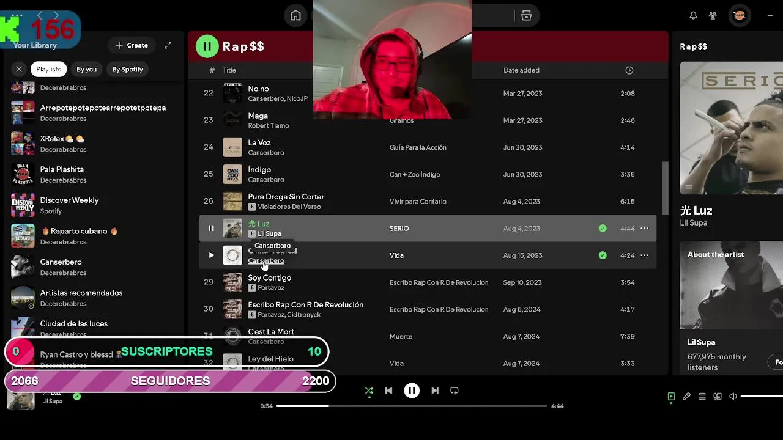The width and height of the screenshot is (783, 440).
Task: Open Can + Zoo Índigo album link
Action: click(415, 174)
